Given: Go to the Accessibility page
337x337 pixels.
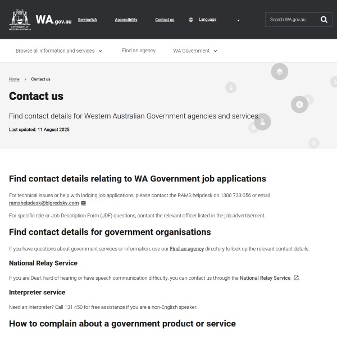Looking at the screenshot, I should click(126, 20).
